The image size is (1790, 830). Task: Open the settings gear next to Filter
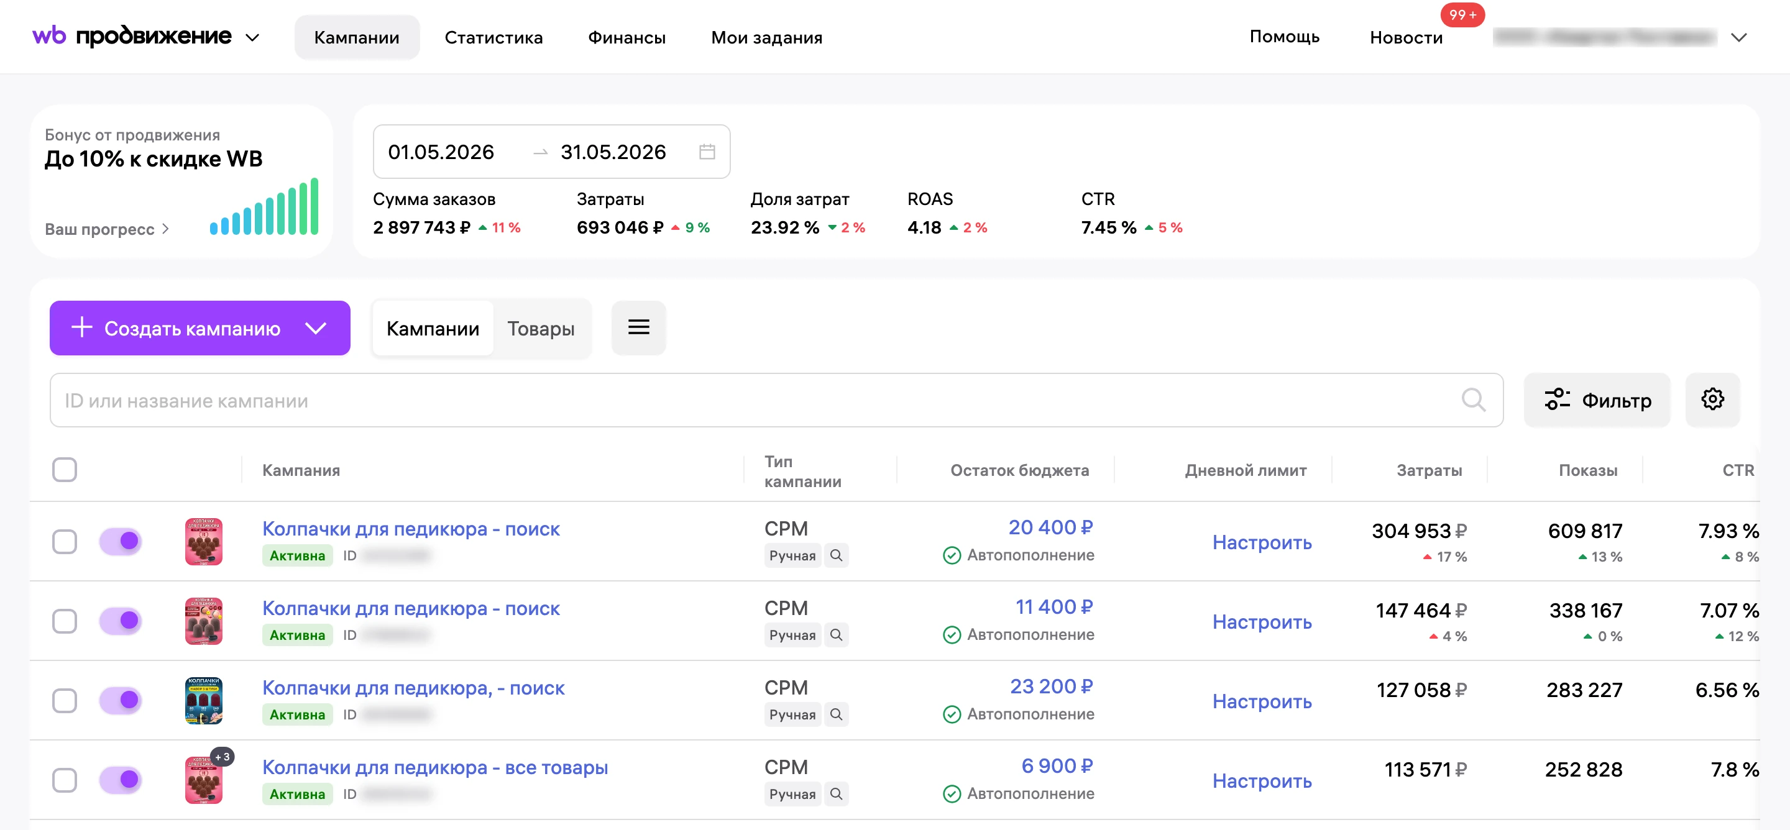pos(1712,399)
